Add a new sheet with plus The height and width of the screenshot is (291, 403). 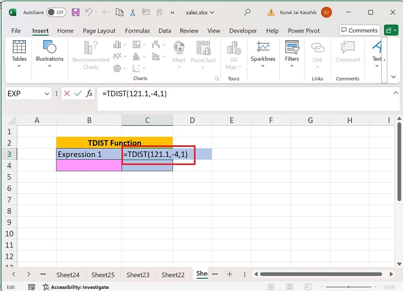230,274
